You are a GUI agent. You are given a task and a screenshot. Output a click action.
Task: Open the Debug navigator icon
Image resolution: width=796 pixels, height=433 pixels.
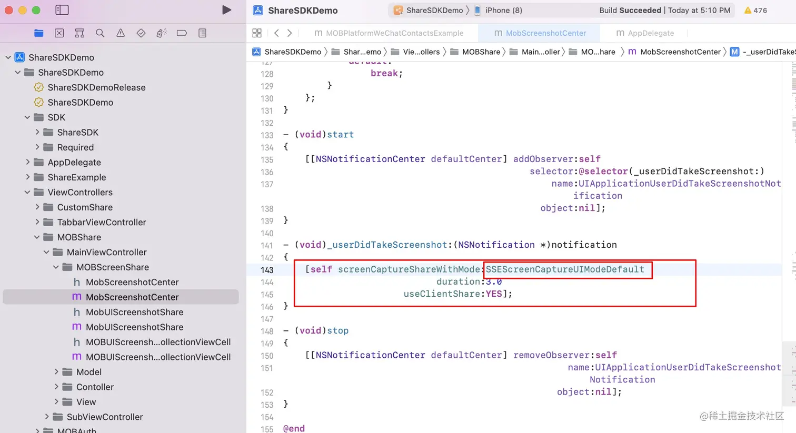coord(161,33)
